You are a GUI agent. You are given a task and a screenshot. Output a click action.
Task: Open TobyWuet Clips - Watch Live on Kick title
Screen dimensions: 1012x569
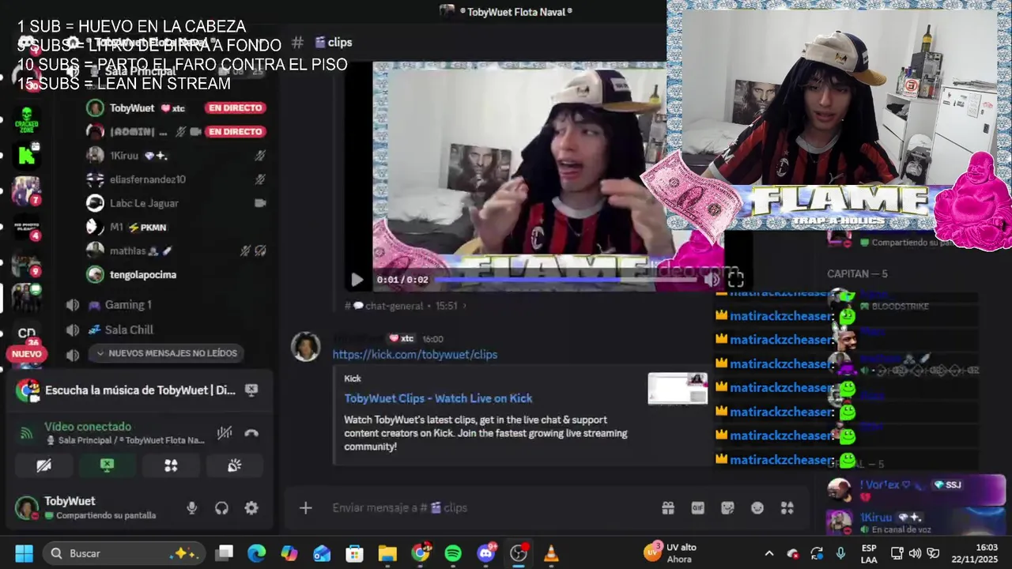(x=438, y=398)
